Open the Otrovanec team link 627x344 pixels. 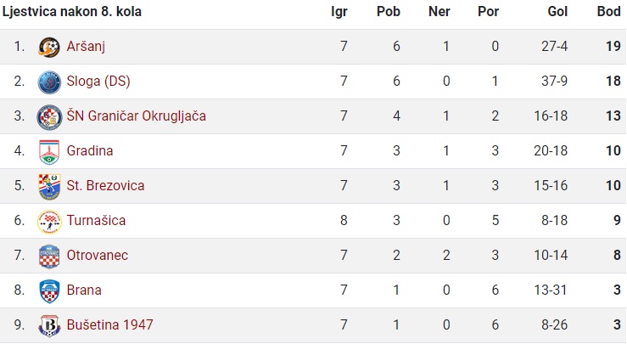pyautogui.click(x=98, y=256)
